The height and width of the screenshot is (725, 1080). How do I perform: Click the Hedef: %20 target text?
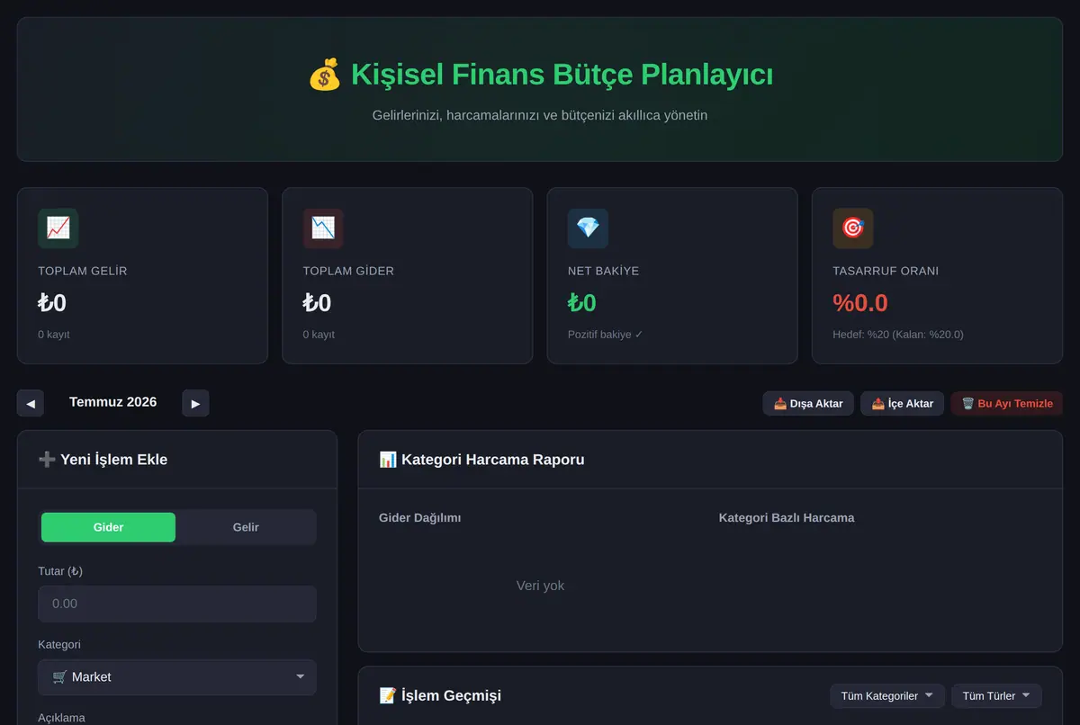[898, 335]
